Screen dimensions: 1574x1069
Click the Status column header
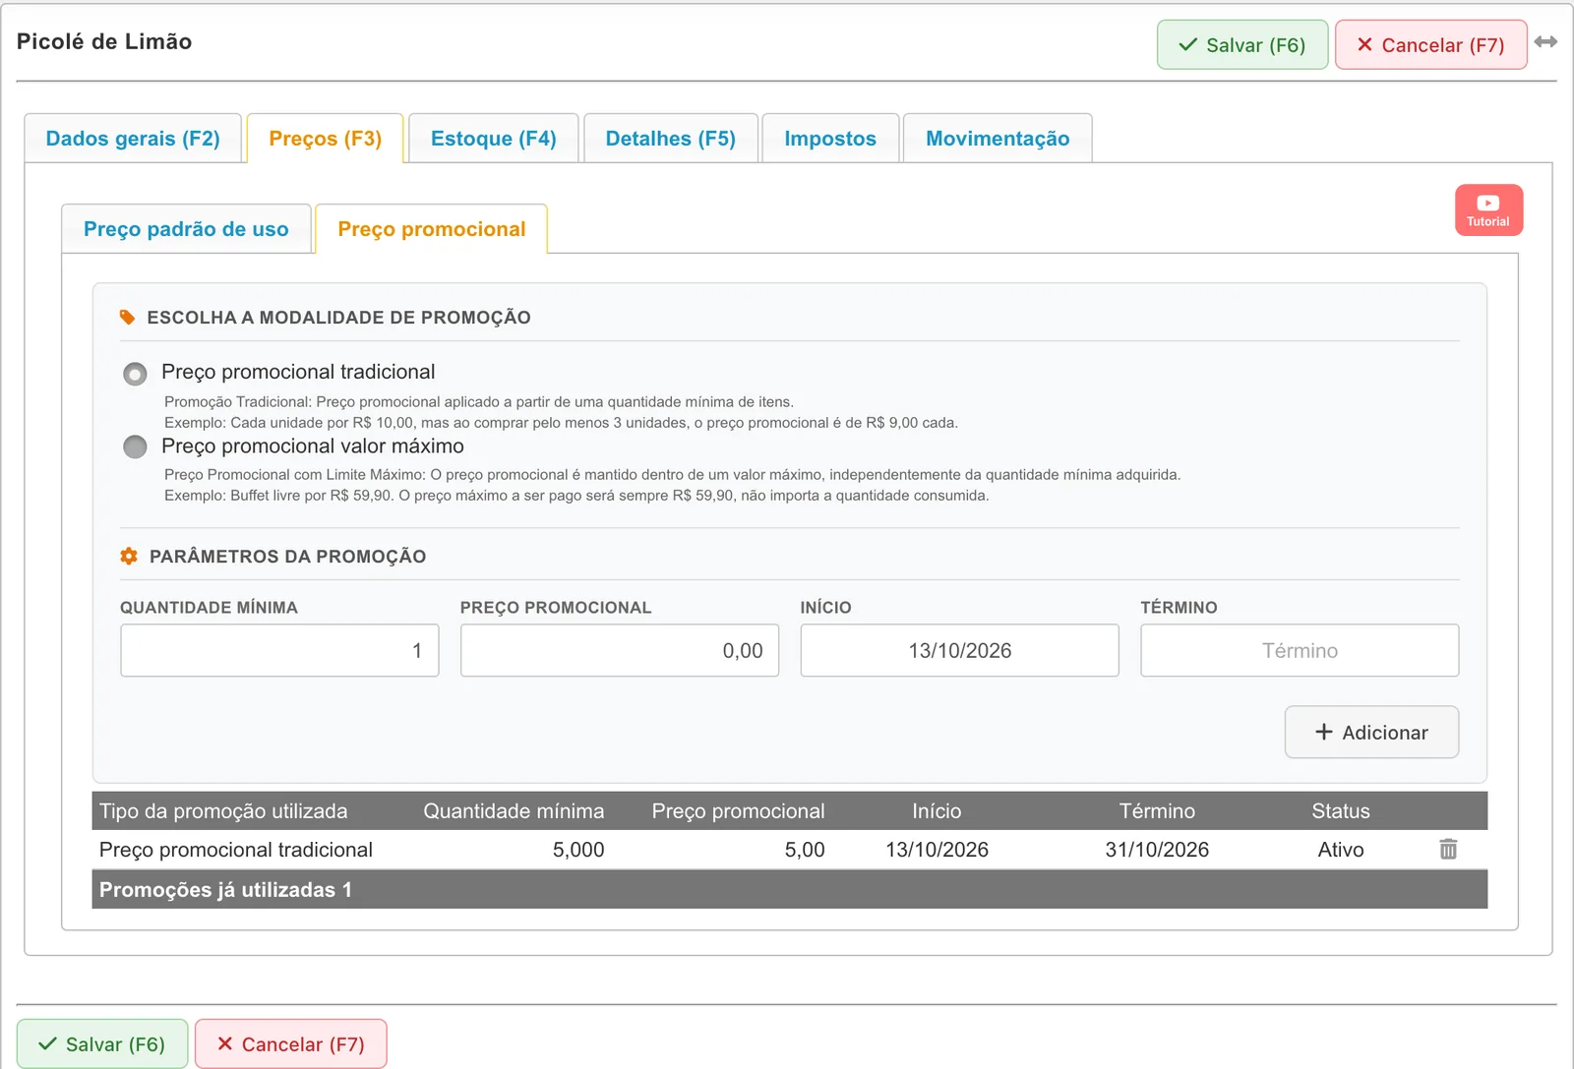(x=1340, y=811)
